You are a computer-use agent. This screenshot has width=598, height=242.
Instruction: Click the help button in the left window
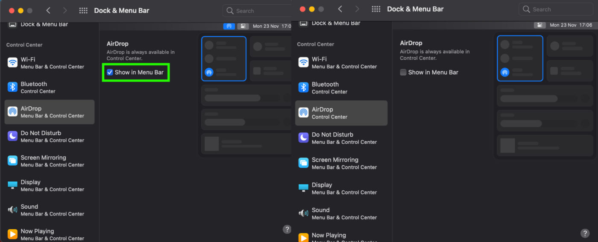[287, 229]
